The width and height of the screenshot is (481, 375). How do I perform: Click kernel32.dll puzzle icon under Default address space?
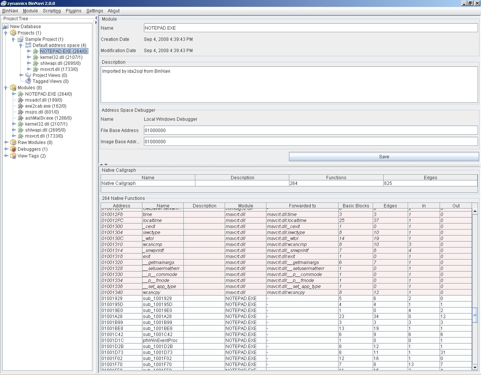click(x=36, y=57)
